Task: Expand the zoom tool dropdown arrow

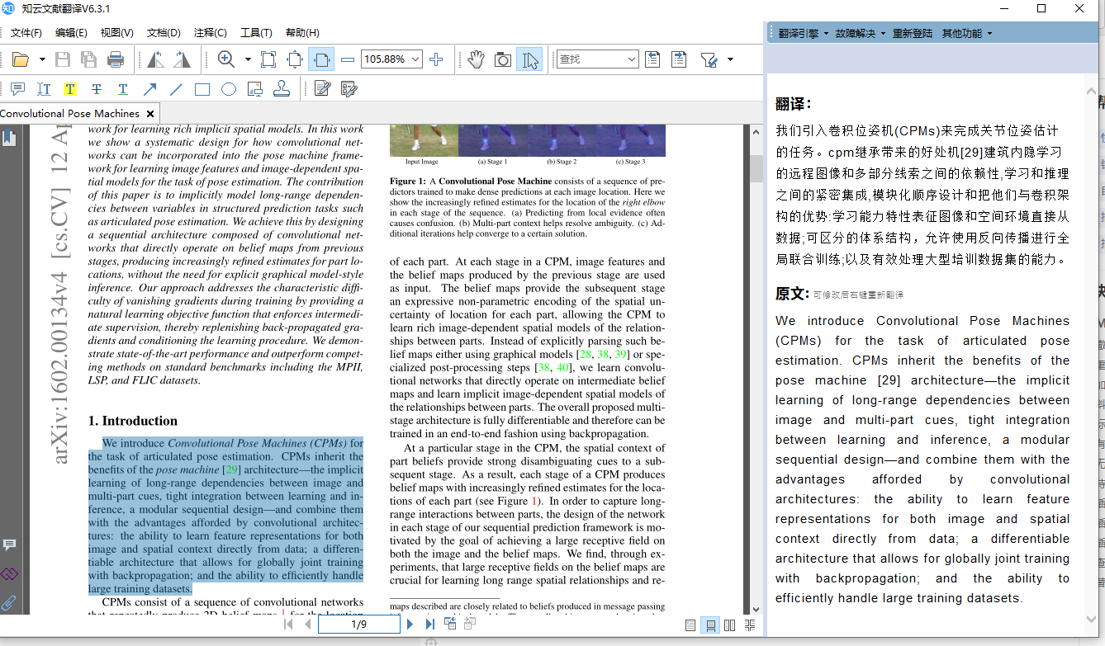Action: (x=248, y=59)
